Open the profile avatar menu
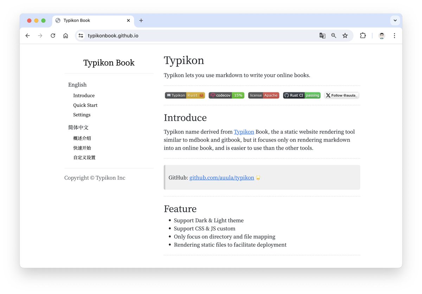422x294 pixels. click(x=382, y=35)
